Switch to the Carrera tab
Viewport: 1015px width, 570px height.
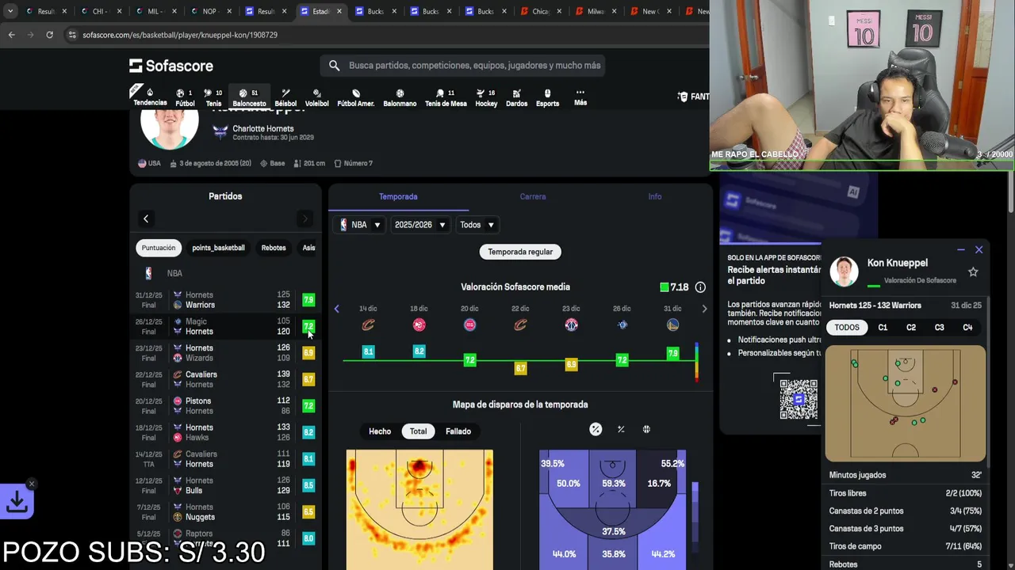point(533,196)
